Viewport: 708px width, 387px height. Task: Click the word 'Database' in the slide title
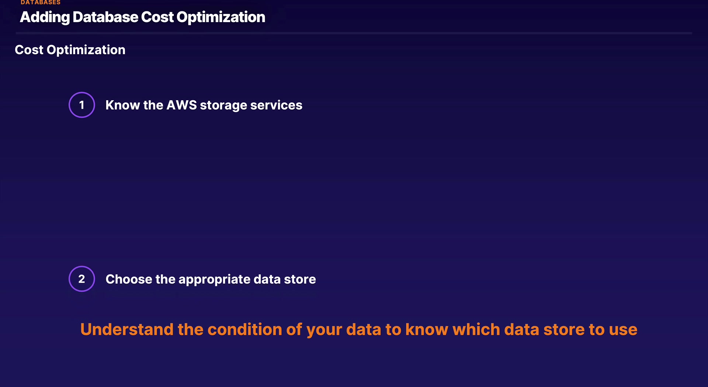105,17
